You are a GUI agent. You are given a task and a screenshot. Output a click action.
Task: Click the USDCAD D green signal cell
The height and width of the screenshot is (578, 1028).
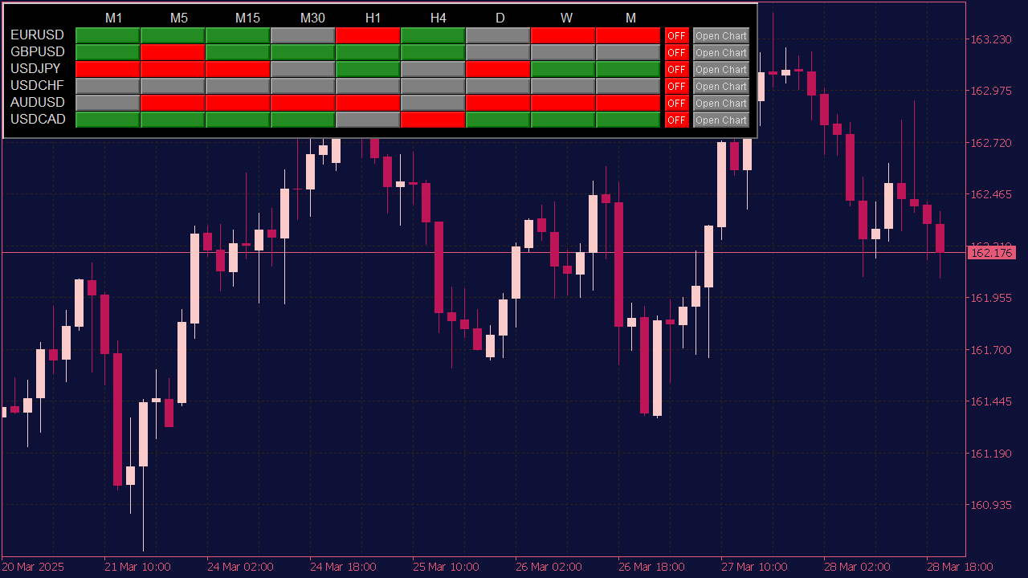[500, 120]
